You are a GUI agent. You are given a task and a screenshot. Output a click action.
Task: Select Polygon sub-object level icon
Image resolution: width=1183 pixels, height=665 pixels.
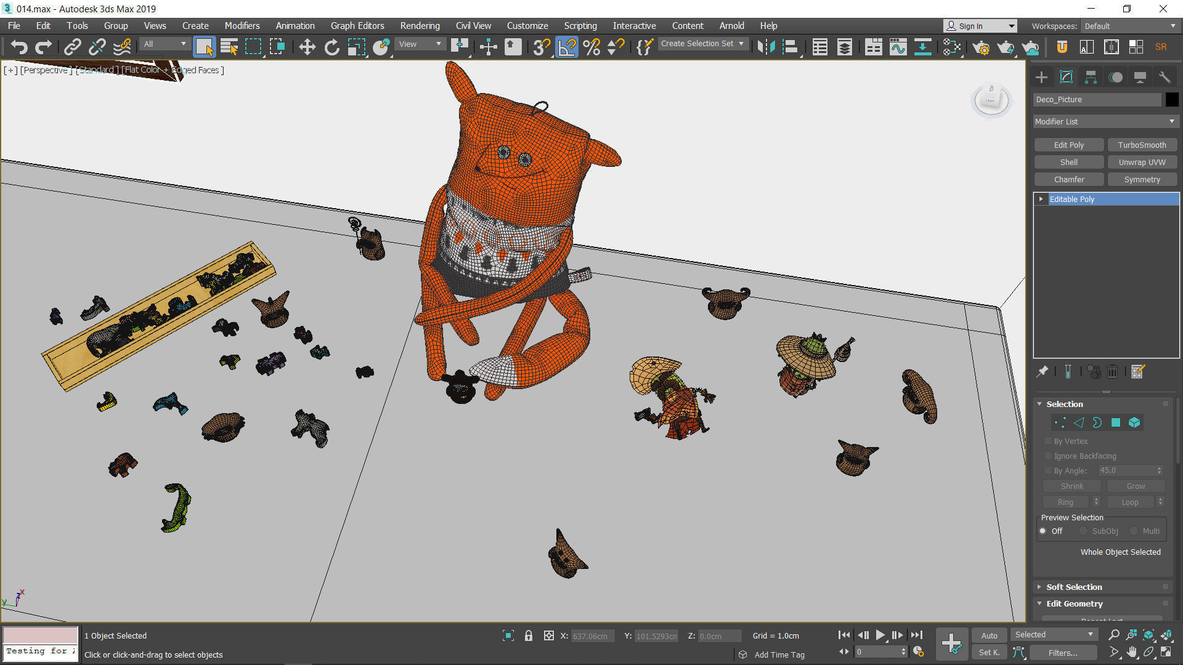(1115, 422)
